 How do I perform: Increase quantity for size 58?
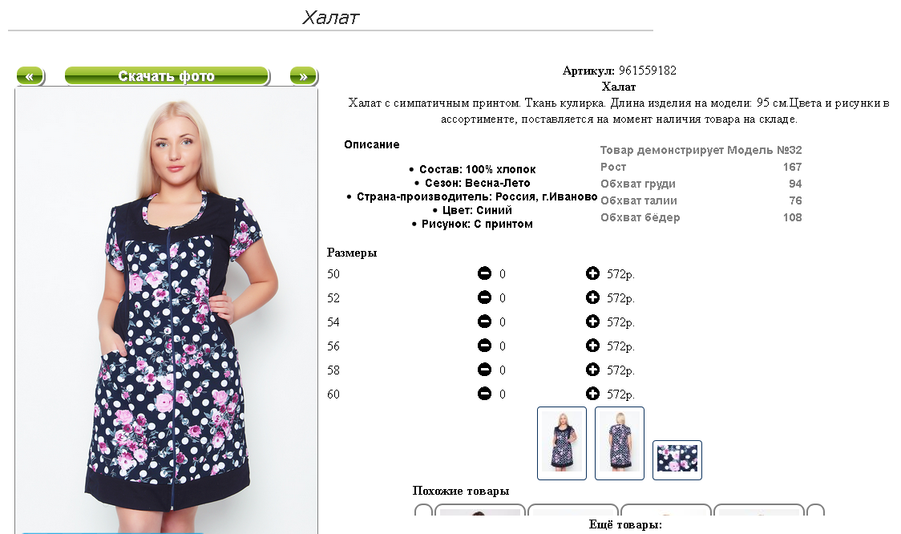(592, 370)
